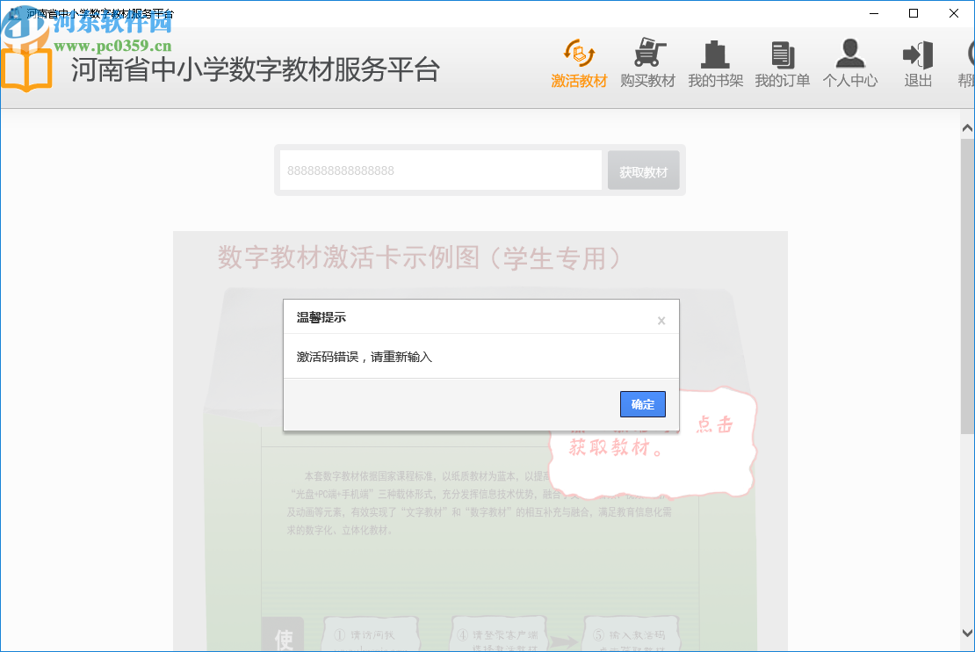Click the 数字教材激活卡示例图 heading
Screen dimensions: 975x652
[419, 257]
